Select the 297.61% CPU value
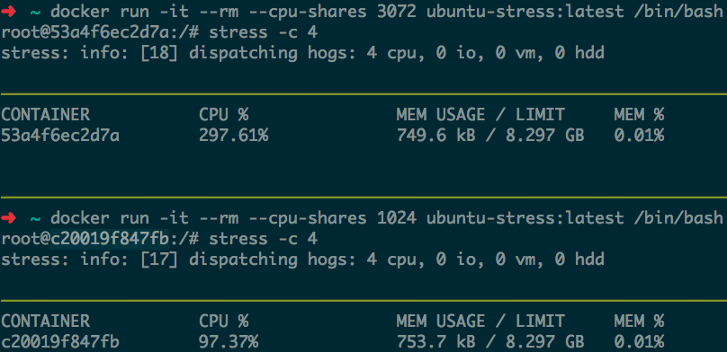Screen dimensions: 727x352 [x=233, y=136]
